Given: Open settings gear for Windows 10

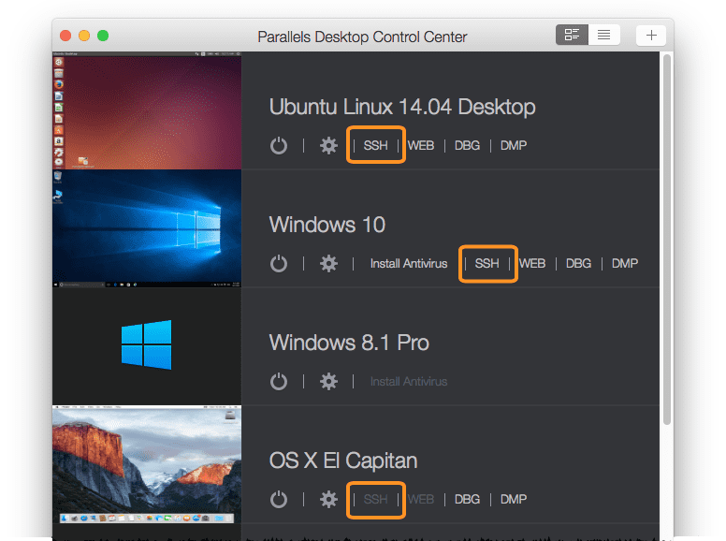Looking at the screenshot, I should click(x=328, y=264).
